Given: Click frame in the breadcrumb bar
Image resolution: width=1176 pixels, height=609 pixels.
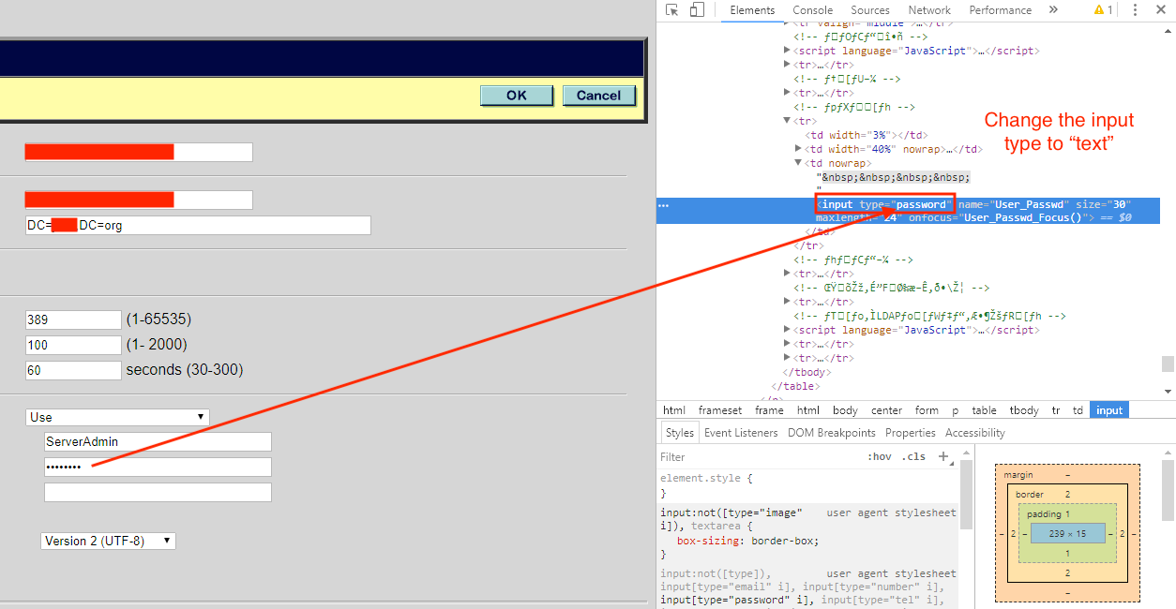Looking at the screenshot, I should [769, 410].
